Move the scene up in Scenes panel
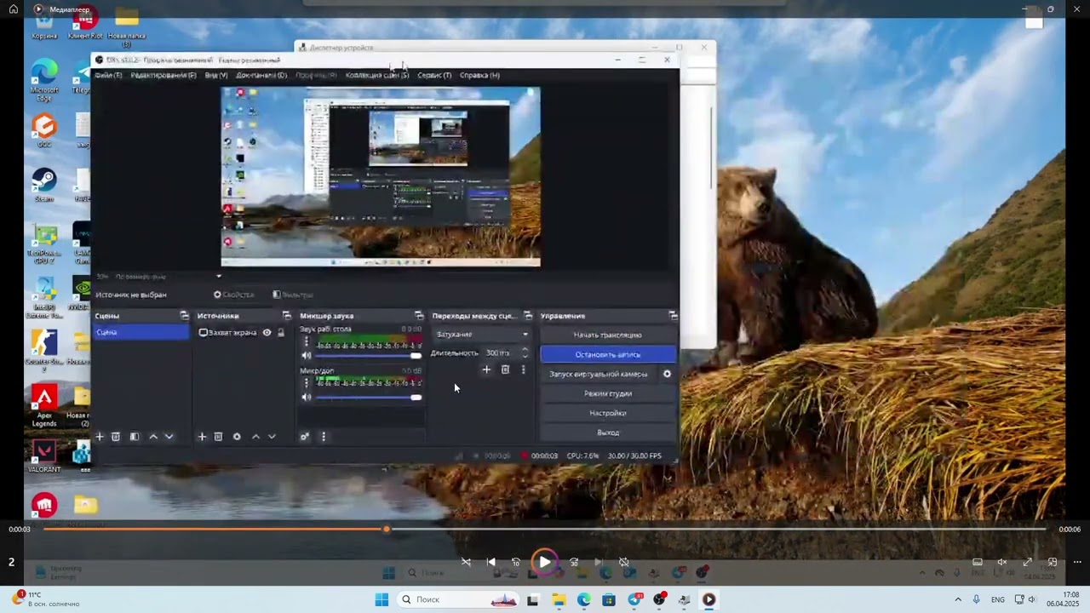The height and width of the screenshot is (613, 1090). point(153,437)
